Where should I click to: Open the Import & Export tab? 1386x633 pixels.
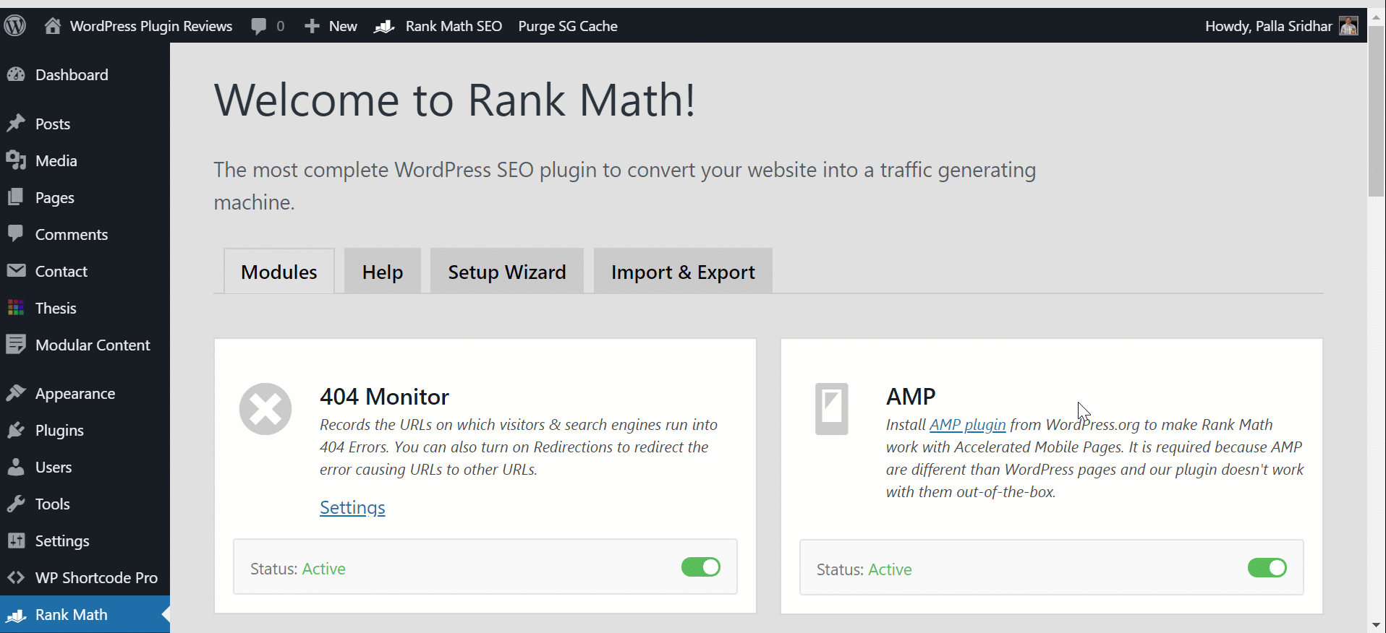(682, 272)
